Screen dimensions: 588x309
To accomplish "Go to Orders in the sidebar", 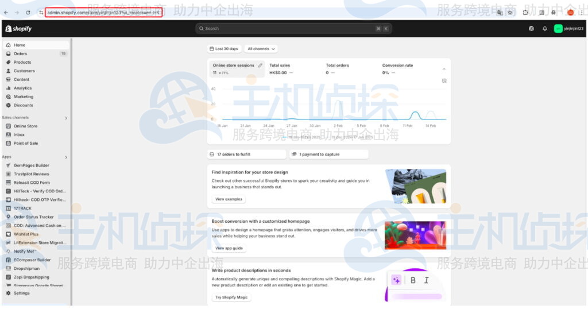I will coord(21,53).
